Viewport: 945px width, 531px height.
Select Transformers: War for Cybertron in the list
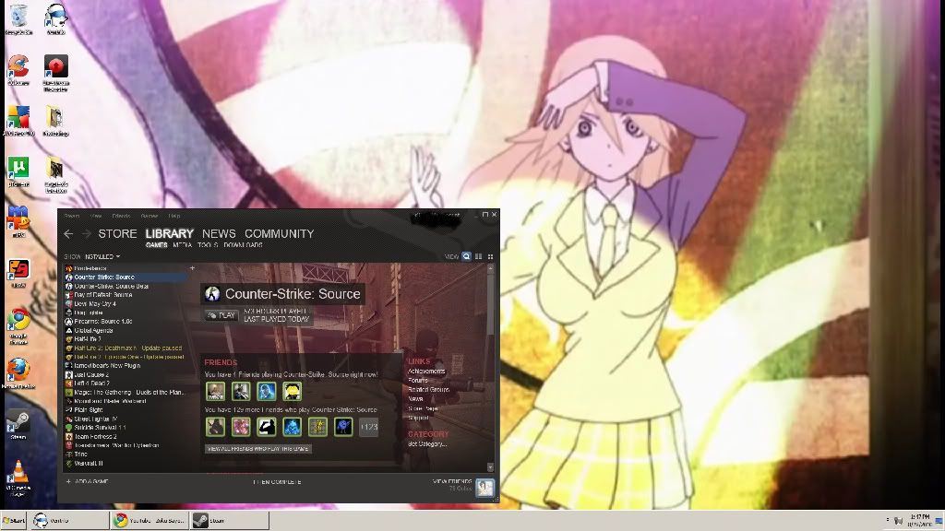(x=126, y=445)
